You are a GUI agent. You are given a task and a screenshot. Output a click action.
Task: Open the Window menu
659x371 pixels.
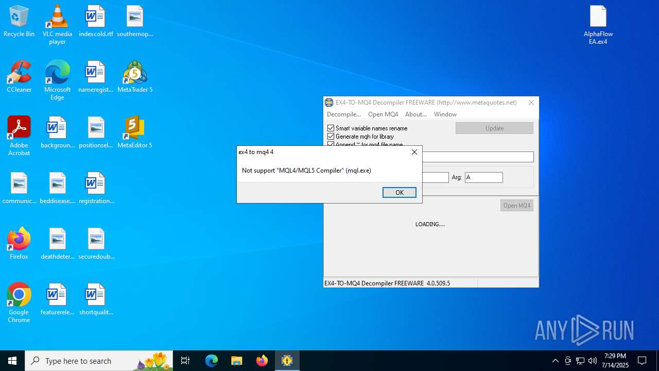pos(445,114)
